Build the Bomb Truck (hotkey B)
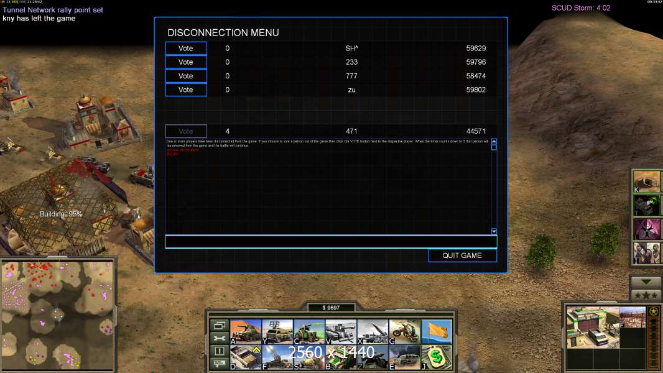This screenshot has width=663, height=373. 341,357
